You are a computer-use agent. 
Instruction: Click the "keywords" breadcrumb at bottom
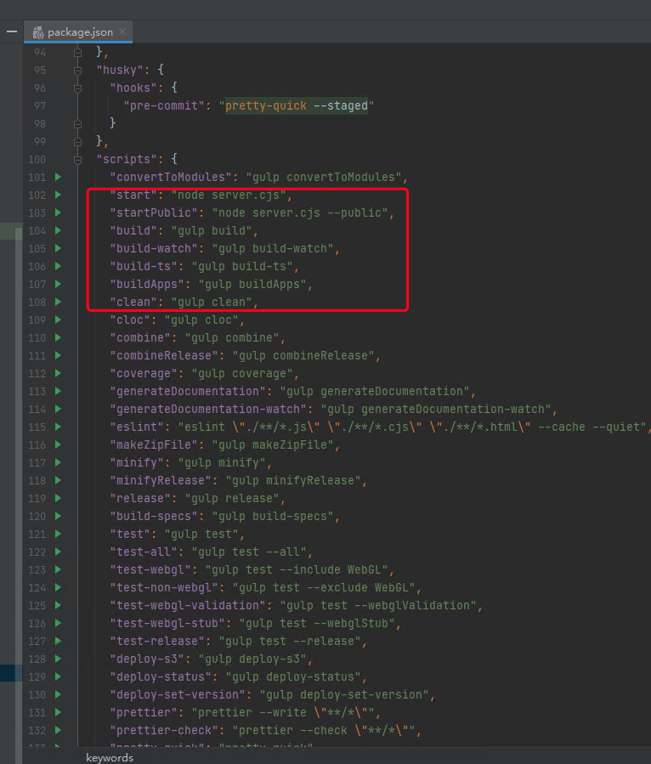(x=109, y=757)
